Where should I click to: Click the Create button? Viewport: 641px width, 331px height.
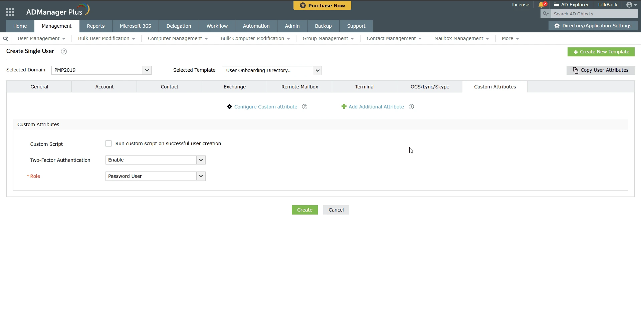pos(304,210)
